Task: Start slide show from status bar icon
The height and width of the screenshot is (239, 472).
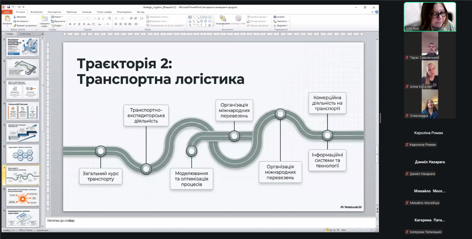Action: (338, 230)
